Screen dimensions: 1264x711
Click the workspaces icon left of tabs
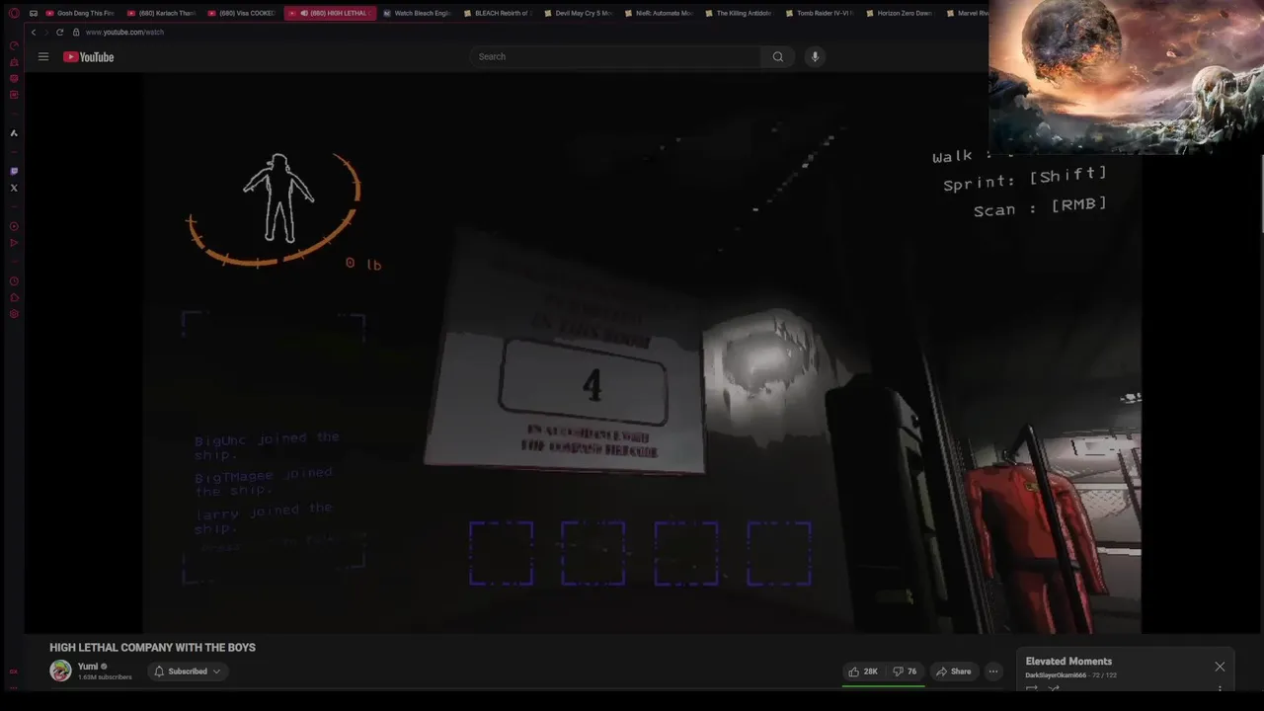pyautogui.click(x=34, y=13)
